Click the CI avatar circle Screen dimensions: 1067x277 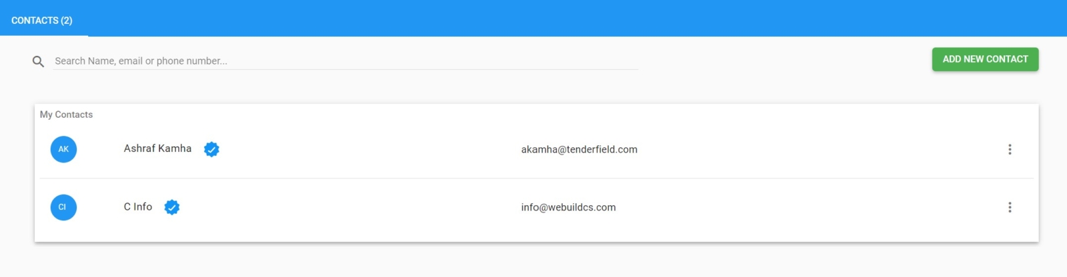[x=63, y=207]
